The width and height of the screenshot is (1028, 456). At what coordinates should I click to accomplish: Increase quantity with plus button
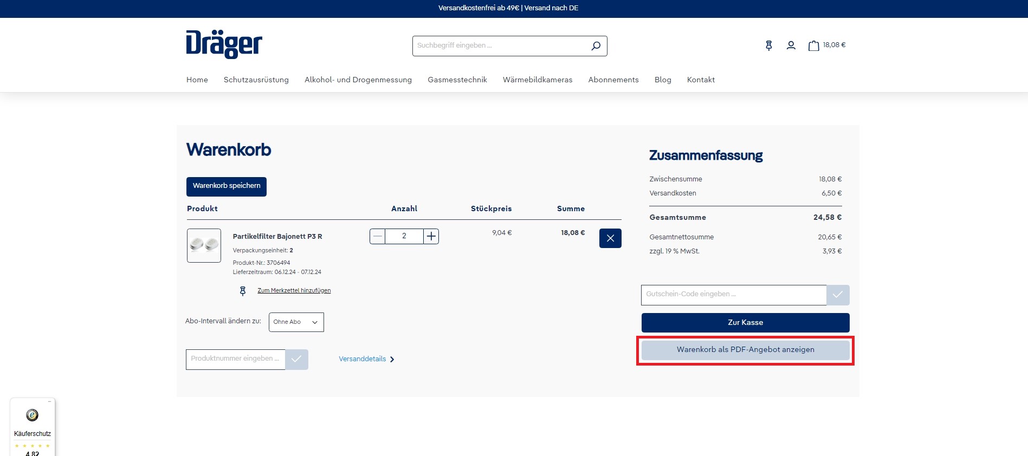click(431, 236)
